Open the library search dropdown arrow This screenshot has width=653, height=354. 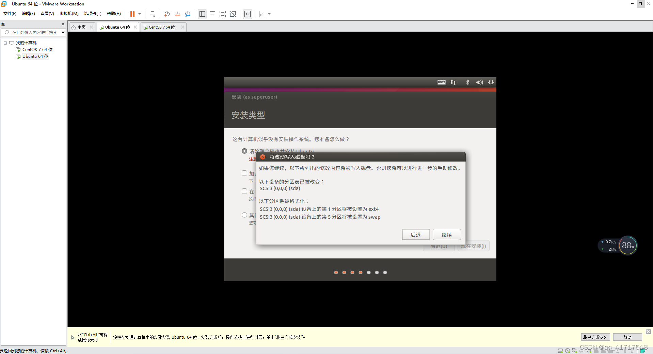tap(63, 33)
